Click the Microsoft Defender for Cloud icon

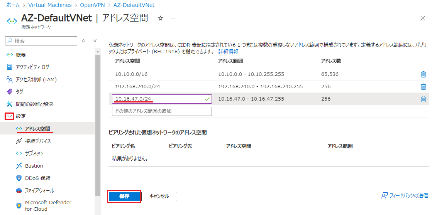coord(19,205)
